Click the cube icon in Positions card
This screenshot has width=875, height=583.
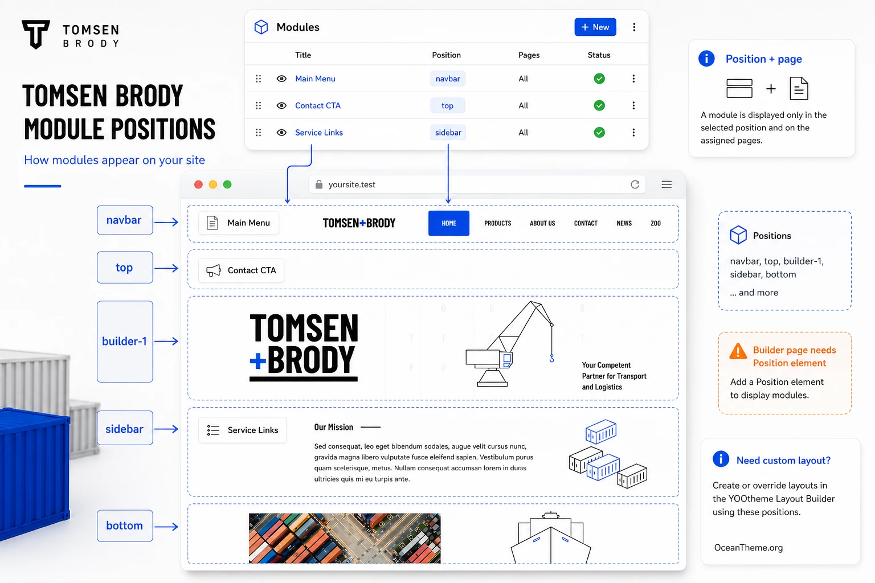coord(738,235)
